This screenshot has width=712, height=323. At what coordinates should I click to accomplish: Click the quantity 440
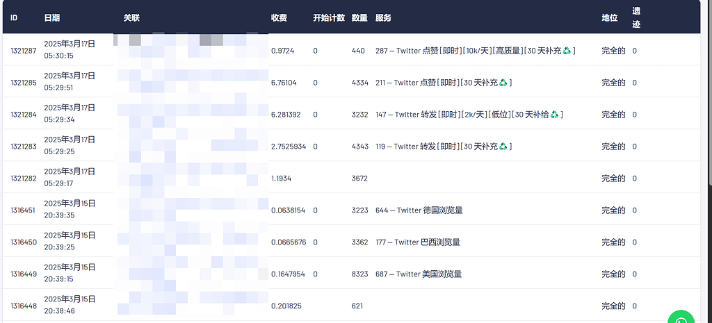[358, 51]
